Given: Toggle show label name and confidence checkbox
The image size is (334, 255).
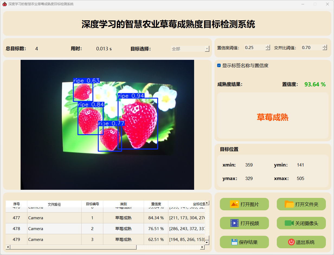Looking at the screenshot, I should (219, 66).
